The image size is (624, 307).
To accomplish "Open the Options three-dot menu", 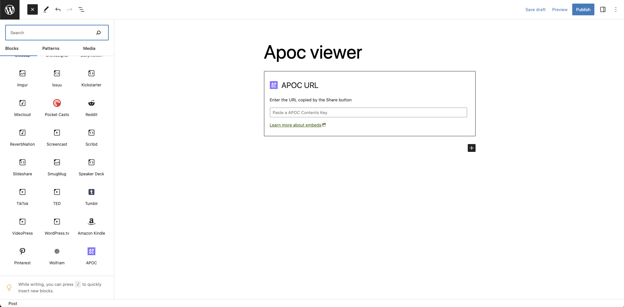I will point(616,10).
